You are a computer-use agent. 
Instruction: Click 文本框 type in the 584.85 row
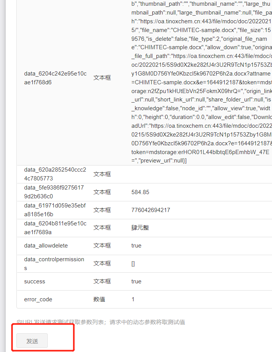click(102, 192)
